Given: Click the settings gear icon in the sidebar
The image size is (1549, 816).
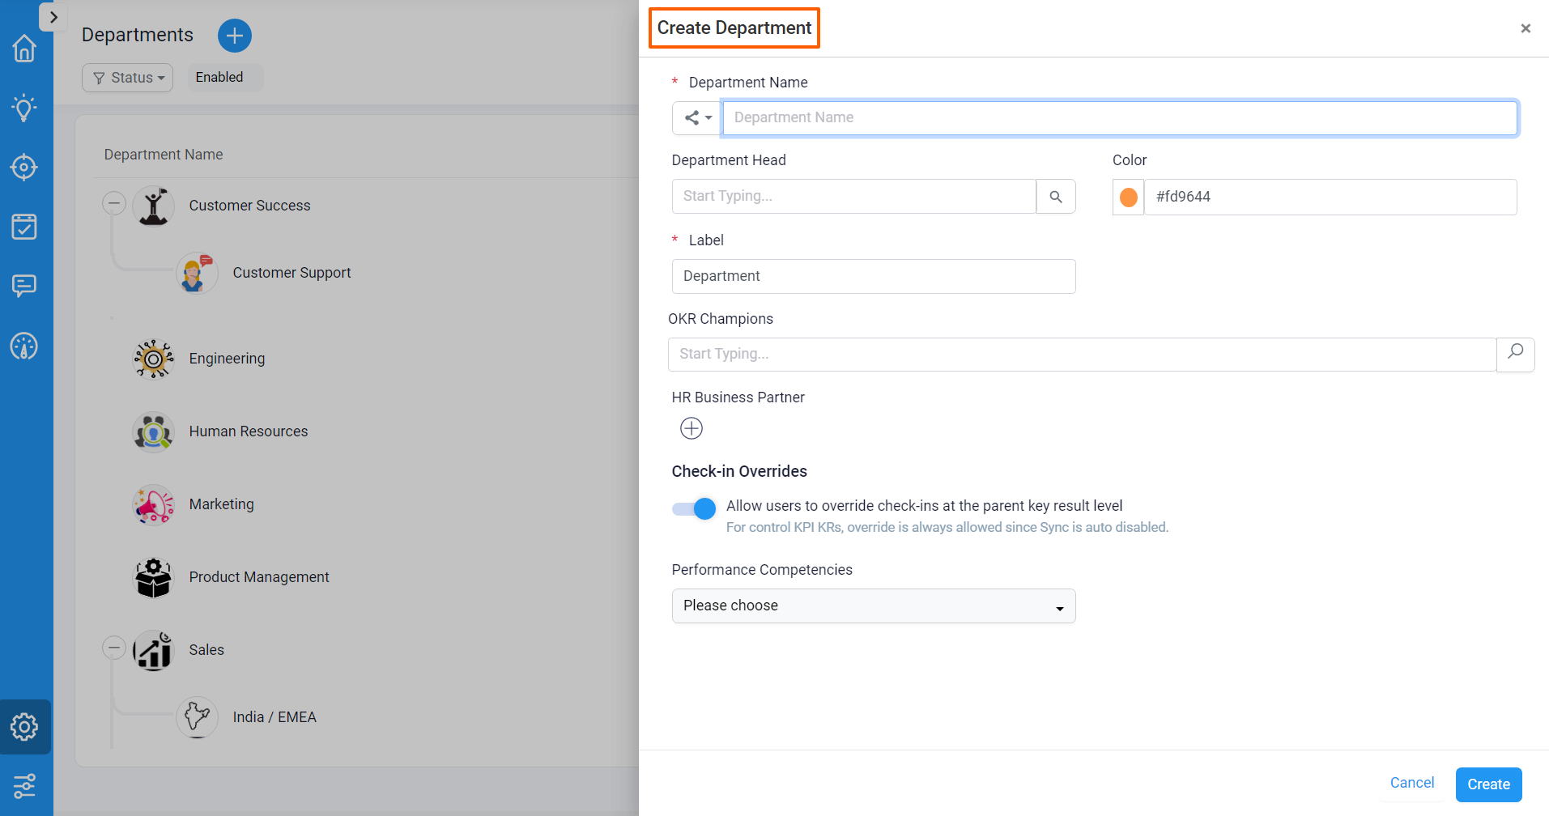Looking at the screenshot, I should [x=24, y=727].
